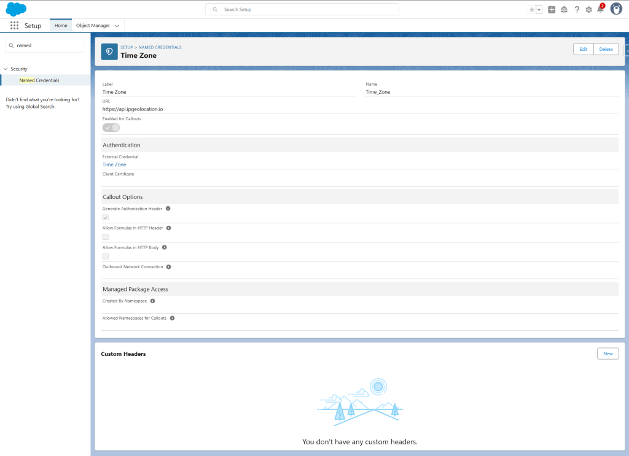
Task: Open the App Launcher grid icon
Action: click(14, 26)
